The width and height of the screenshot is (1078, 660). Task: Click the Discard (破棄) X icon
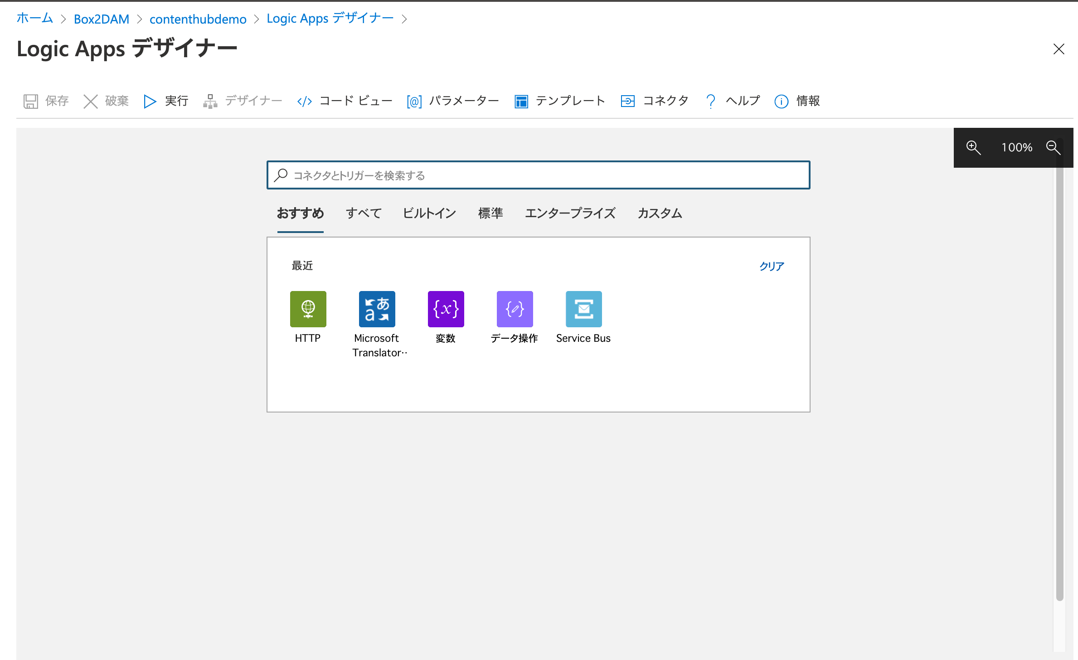click(x=91, y=101)
